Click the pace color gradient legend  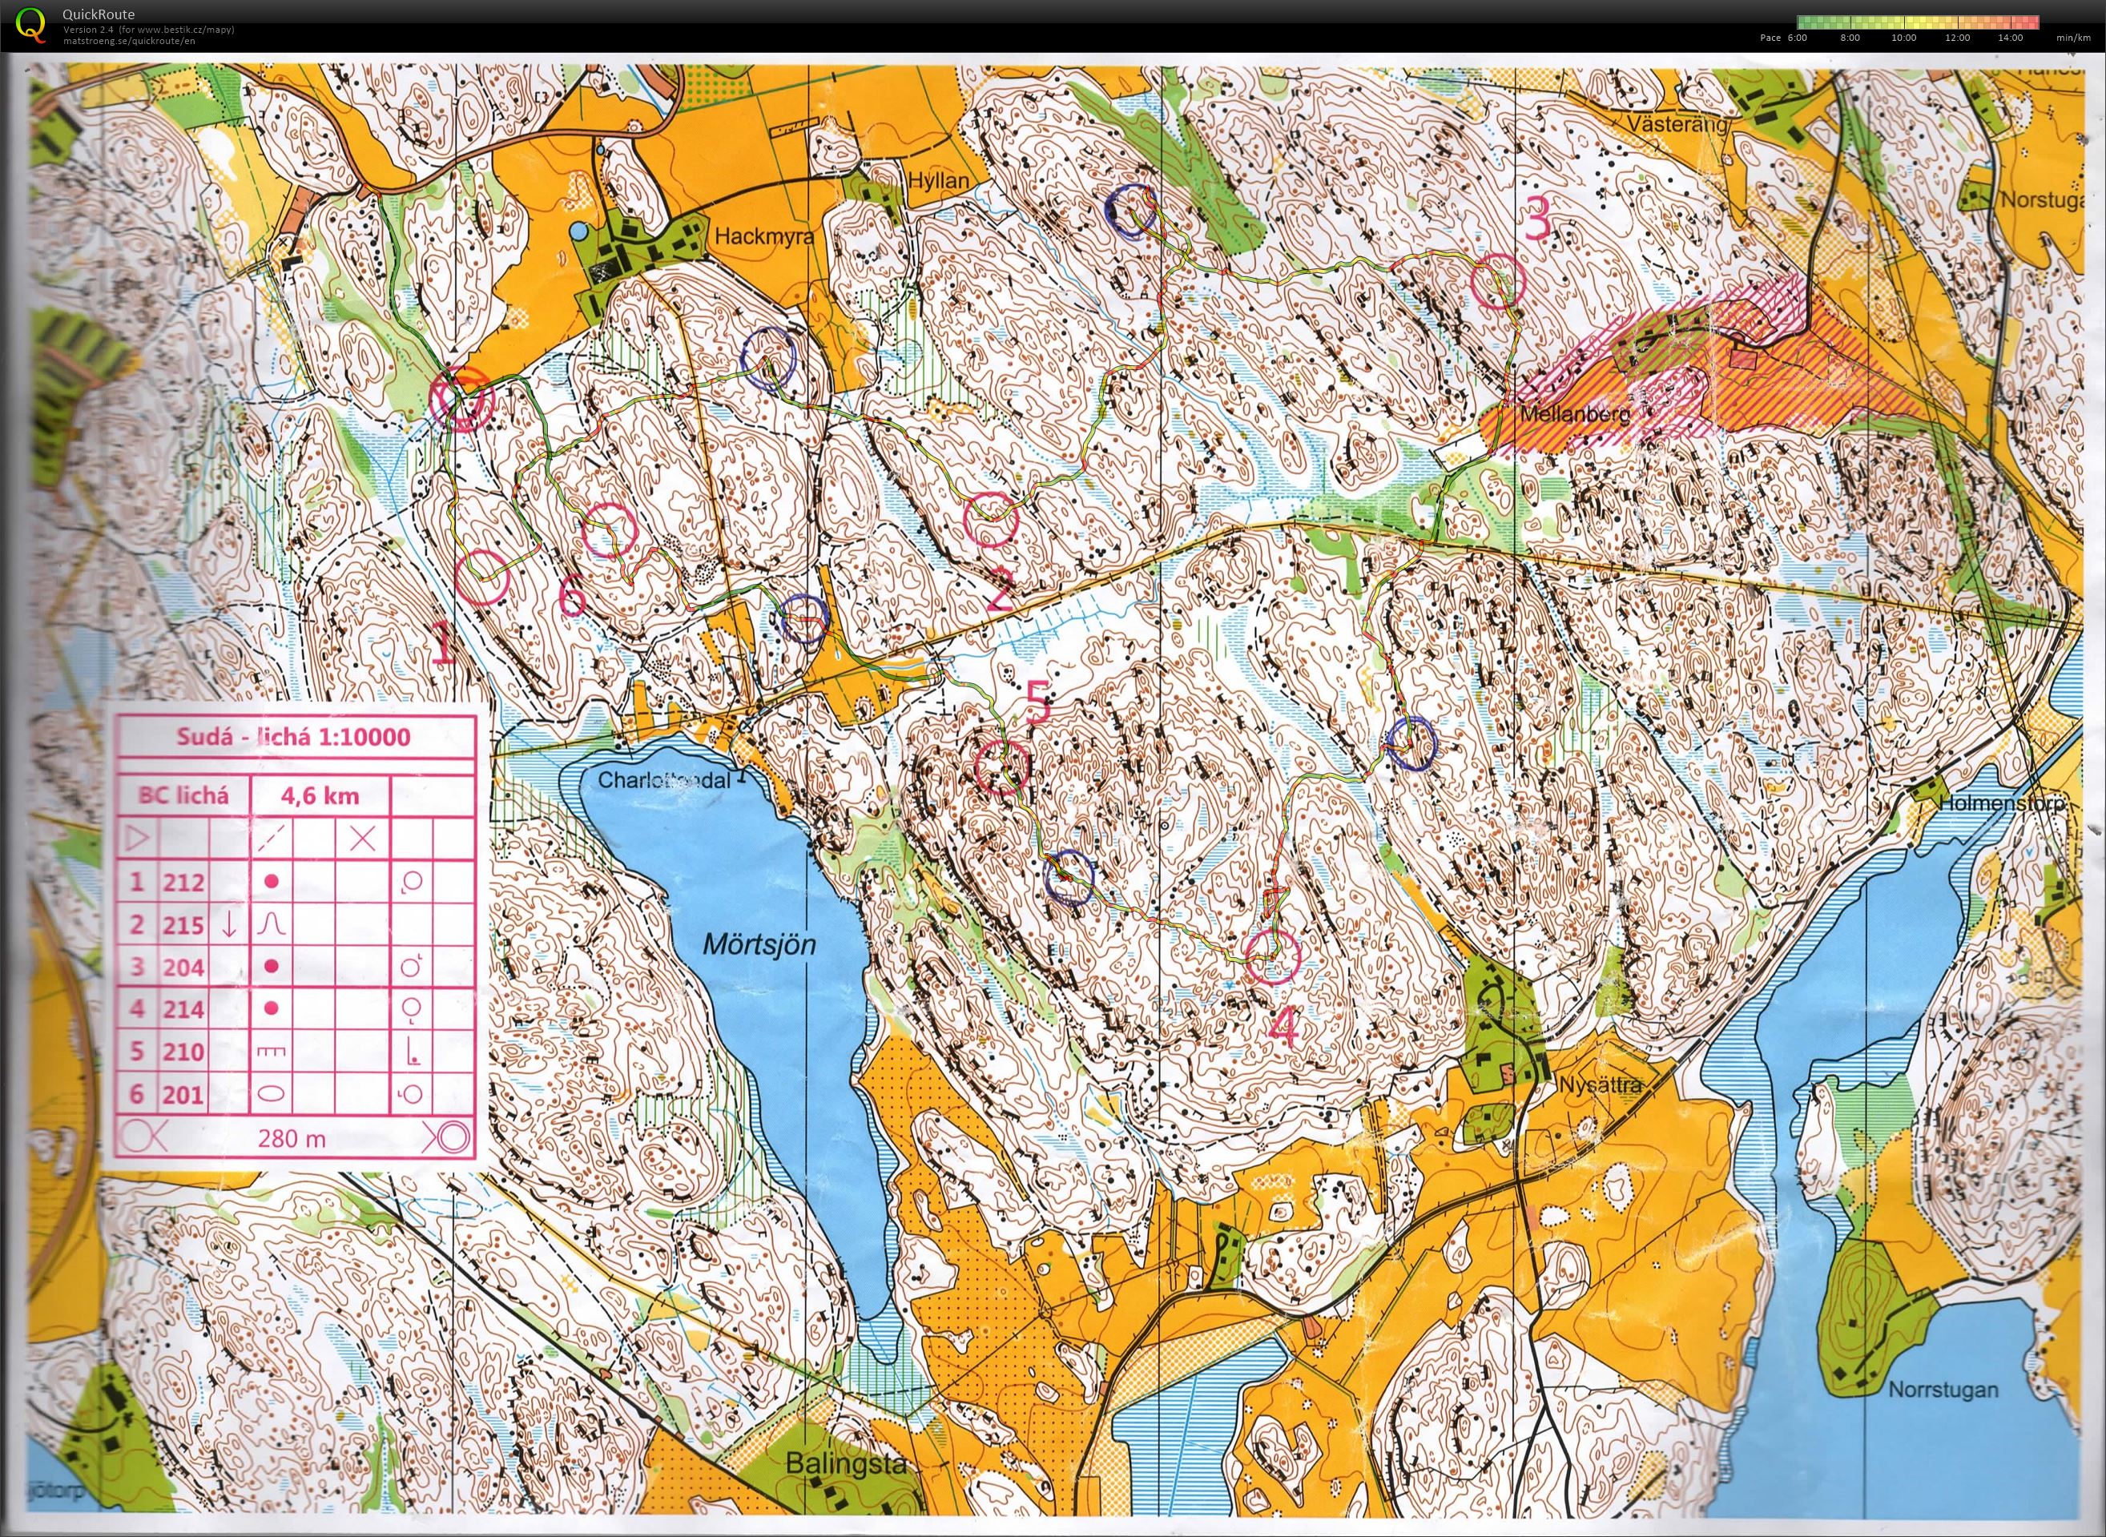(1918, 22)
